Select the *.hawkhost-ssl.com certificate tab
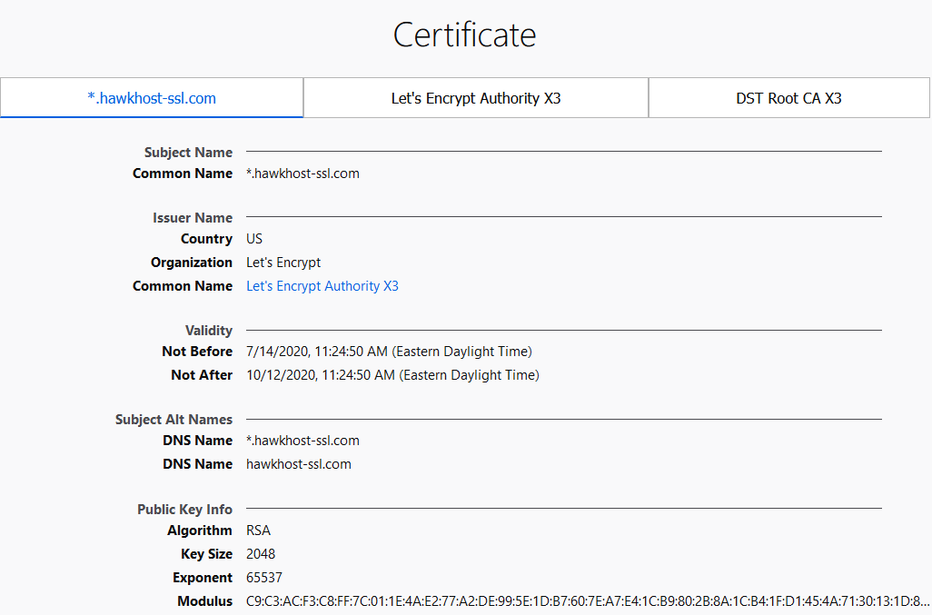The height and width of the screenshot is (615, 932). (151, 97)
